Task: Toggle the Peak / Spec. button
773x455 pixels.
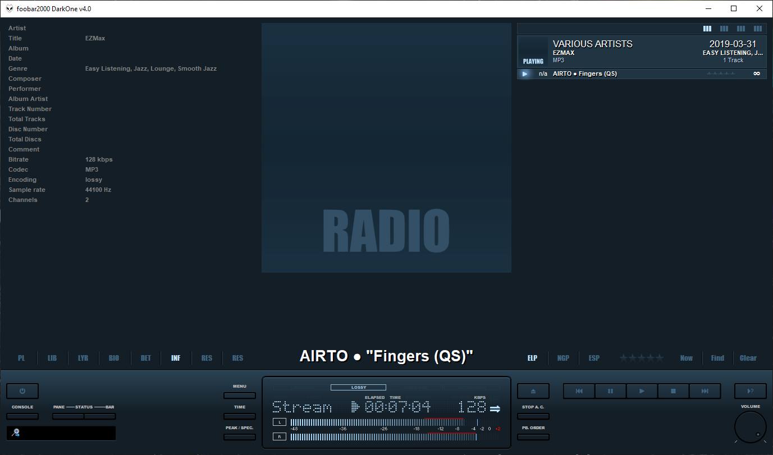Action: tap(240, 437)
